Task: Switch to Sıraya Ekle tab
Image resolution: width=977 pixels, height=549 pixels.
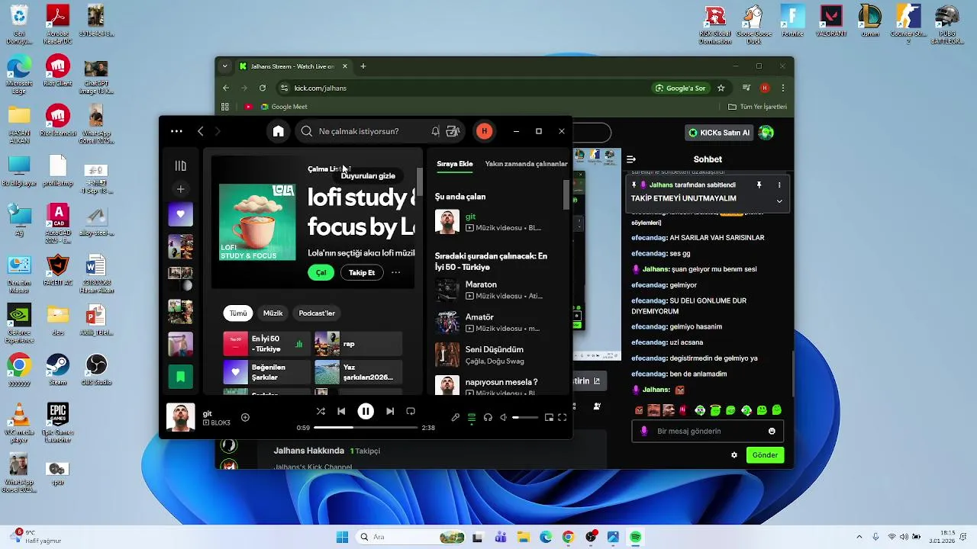Action: (455, 164)
